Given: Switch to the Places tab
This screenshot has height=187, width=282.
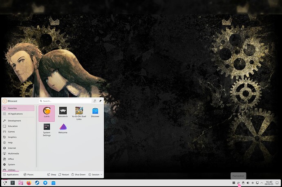Looking at the screenshot, I should tap(29, 174).
